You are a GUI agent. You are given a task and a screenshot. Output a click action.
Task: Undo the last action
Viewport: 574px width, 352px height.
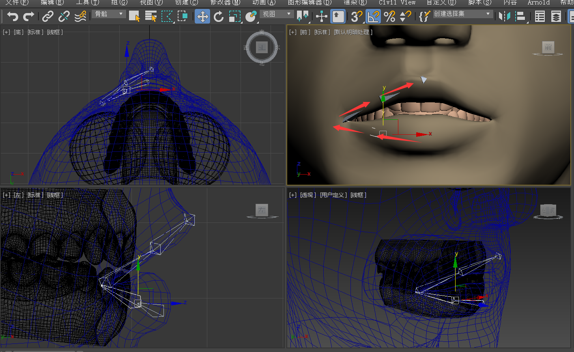coord(13,17)
